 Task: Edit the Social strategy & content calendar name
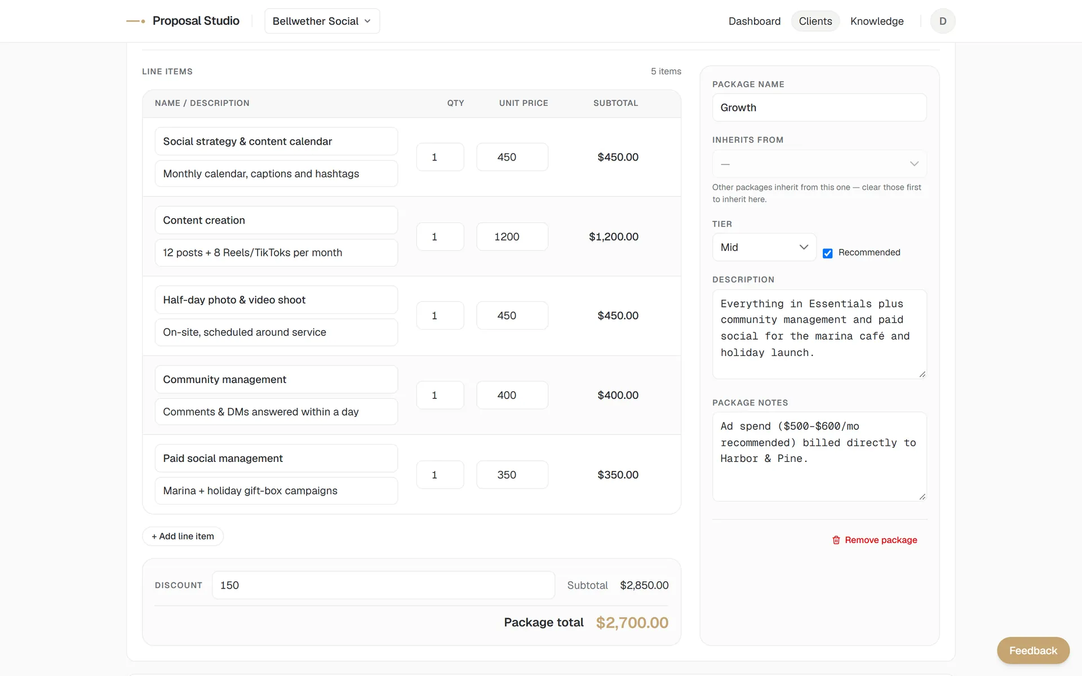tap(276, 141)
